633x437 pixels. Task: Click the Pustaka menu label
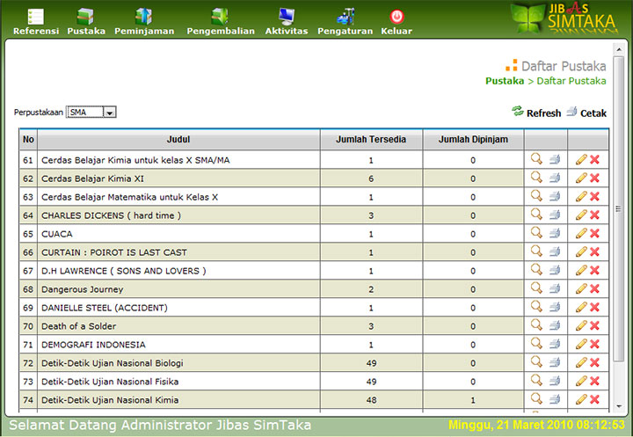86,31
